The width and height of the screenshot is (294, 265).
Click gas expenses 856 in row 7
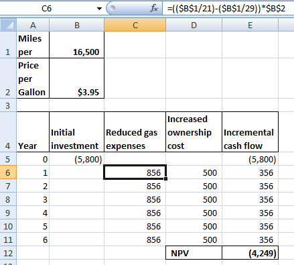(x=135, y=186)
